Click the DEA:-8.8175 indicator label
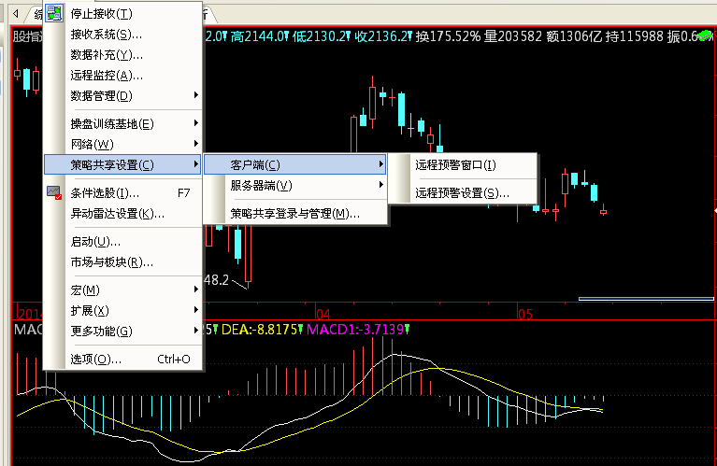Viewport: 717px width, 466px height. click(x=259, y=329)
